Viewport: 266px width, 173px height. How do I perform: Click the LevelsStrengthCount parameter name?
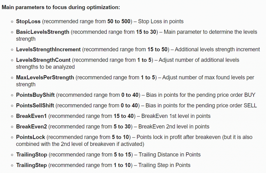(x=43, y=60)
